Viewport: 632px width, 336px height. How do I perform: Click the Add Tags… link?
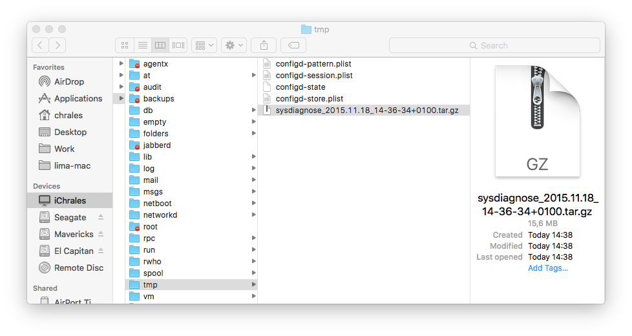pyautogui.click(x=548, y=268)
